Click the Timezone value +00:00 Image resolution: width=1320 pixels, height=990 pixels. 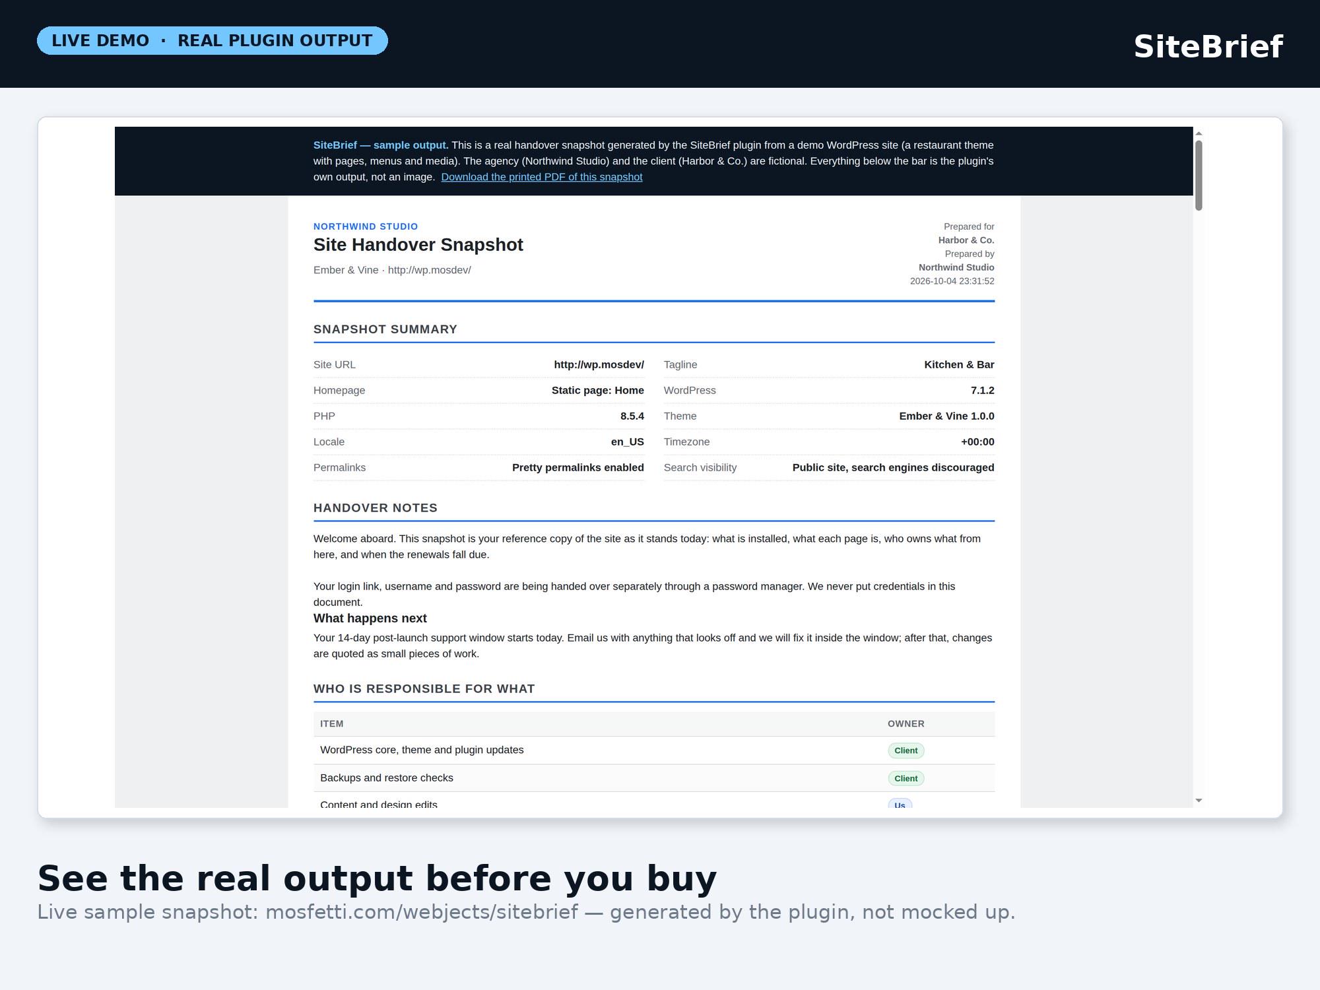(977, 442)
